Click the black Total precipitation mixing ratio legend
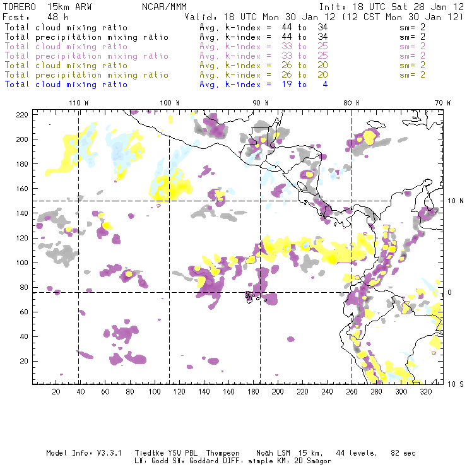Viewport: 467px width, 467px height. 86,37
